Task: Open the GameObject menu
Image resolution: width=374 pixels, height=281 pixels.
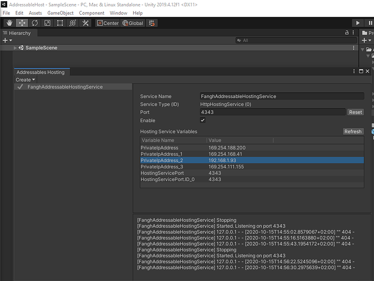Action: (x=60, y=12)
